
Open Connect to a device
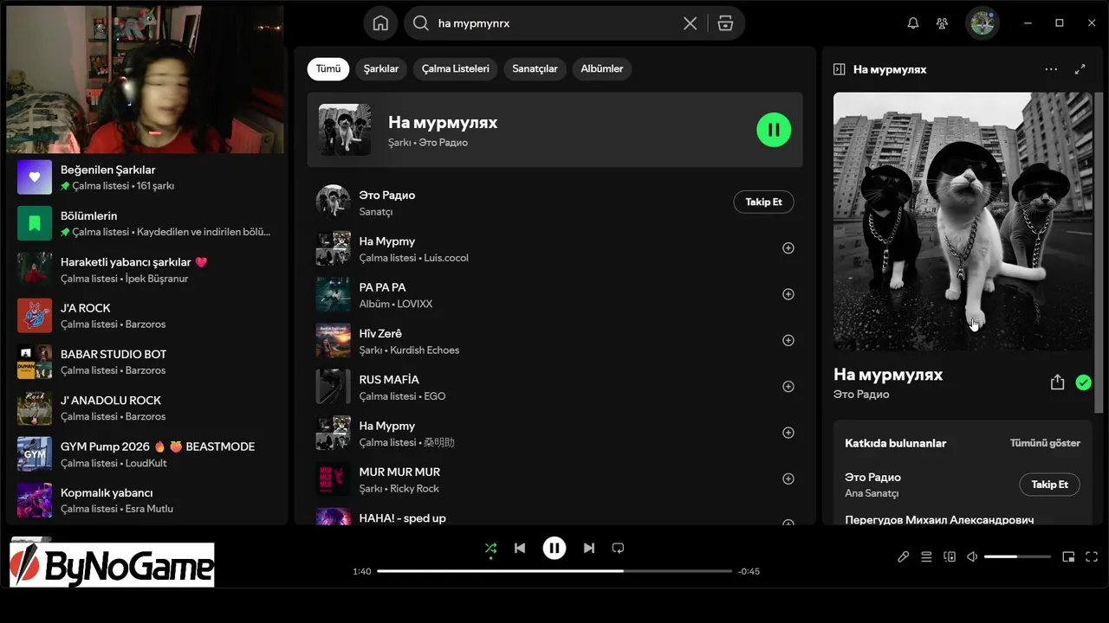coord(950,557)
